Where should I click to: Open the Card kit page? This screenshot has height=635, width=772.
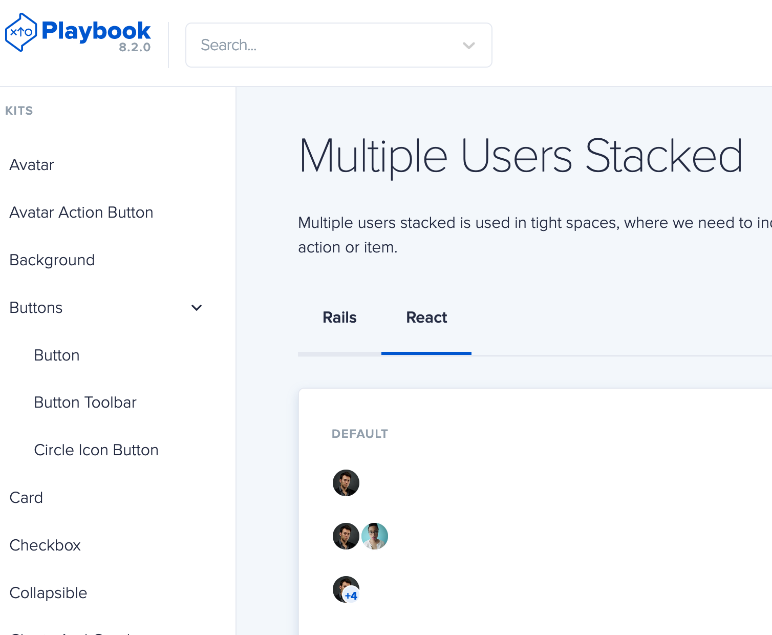(x=26, y=497)
